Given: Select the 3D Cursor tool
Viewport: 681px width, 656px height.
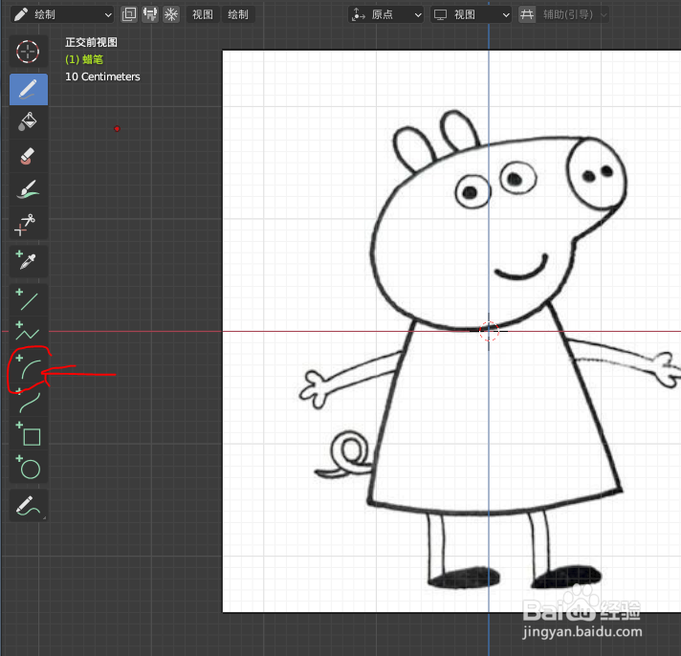Looking at the screenshot, I should (x=29, y=52).
